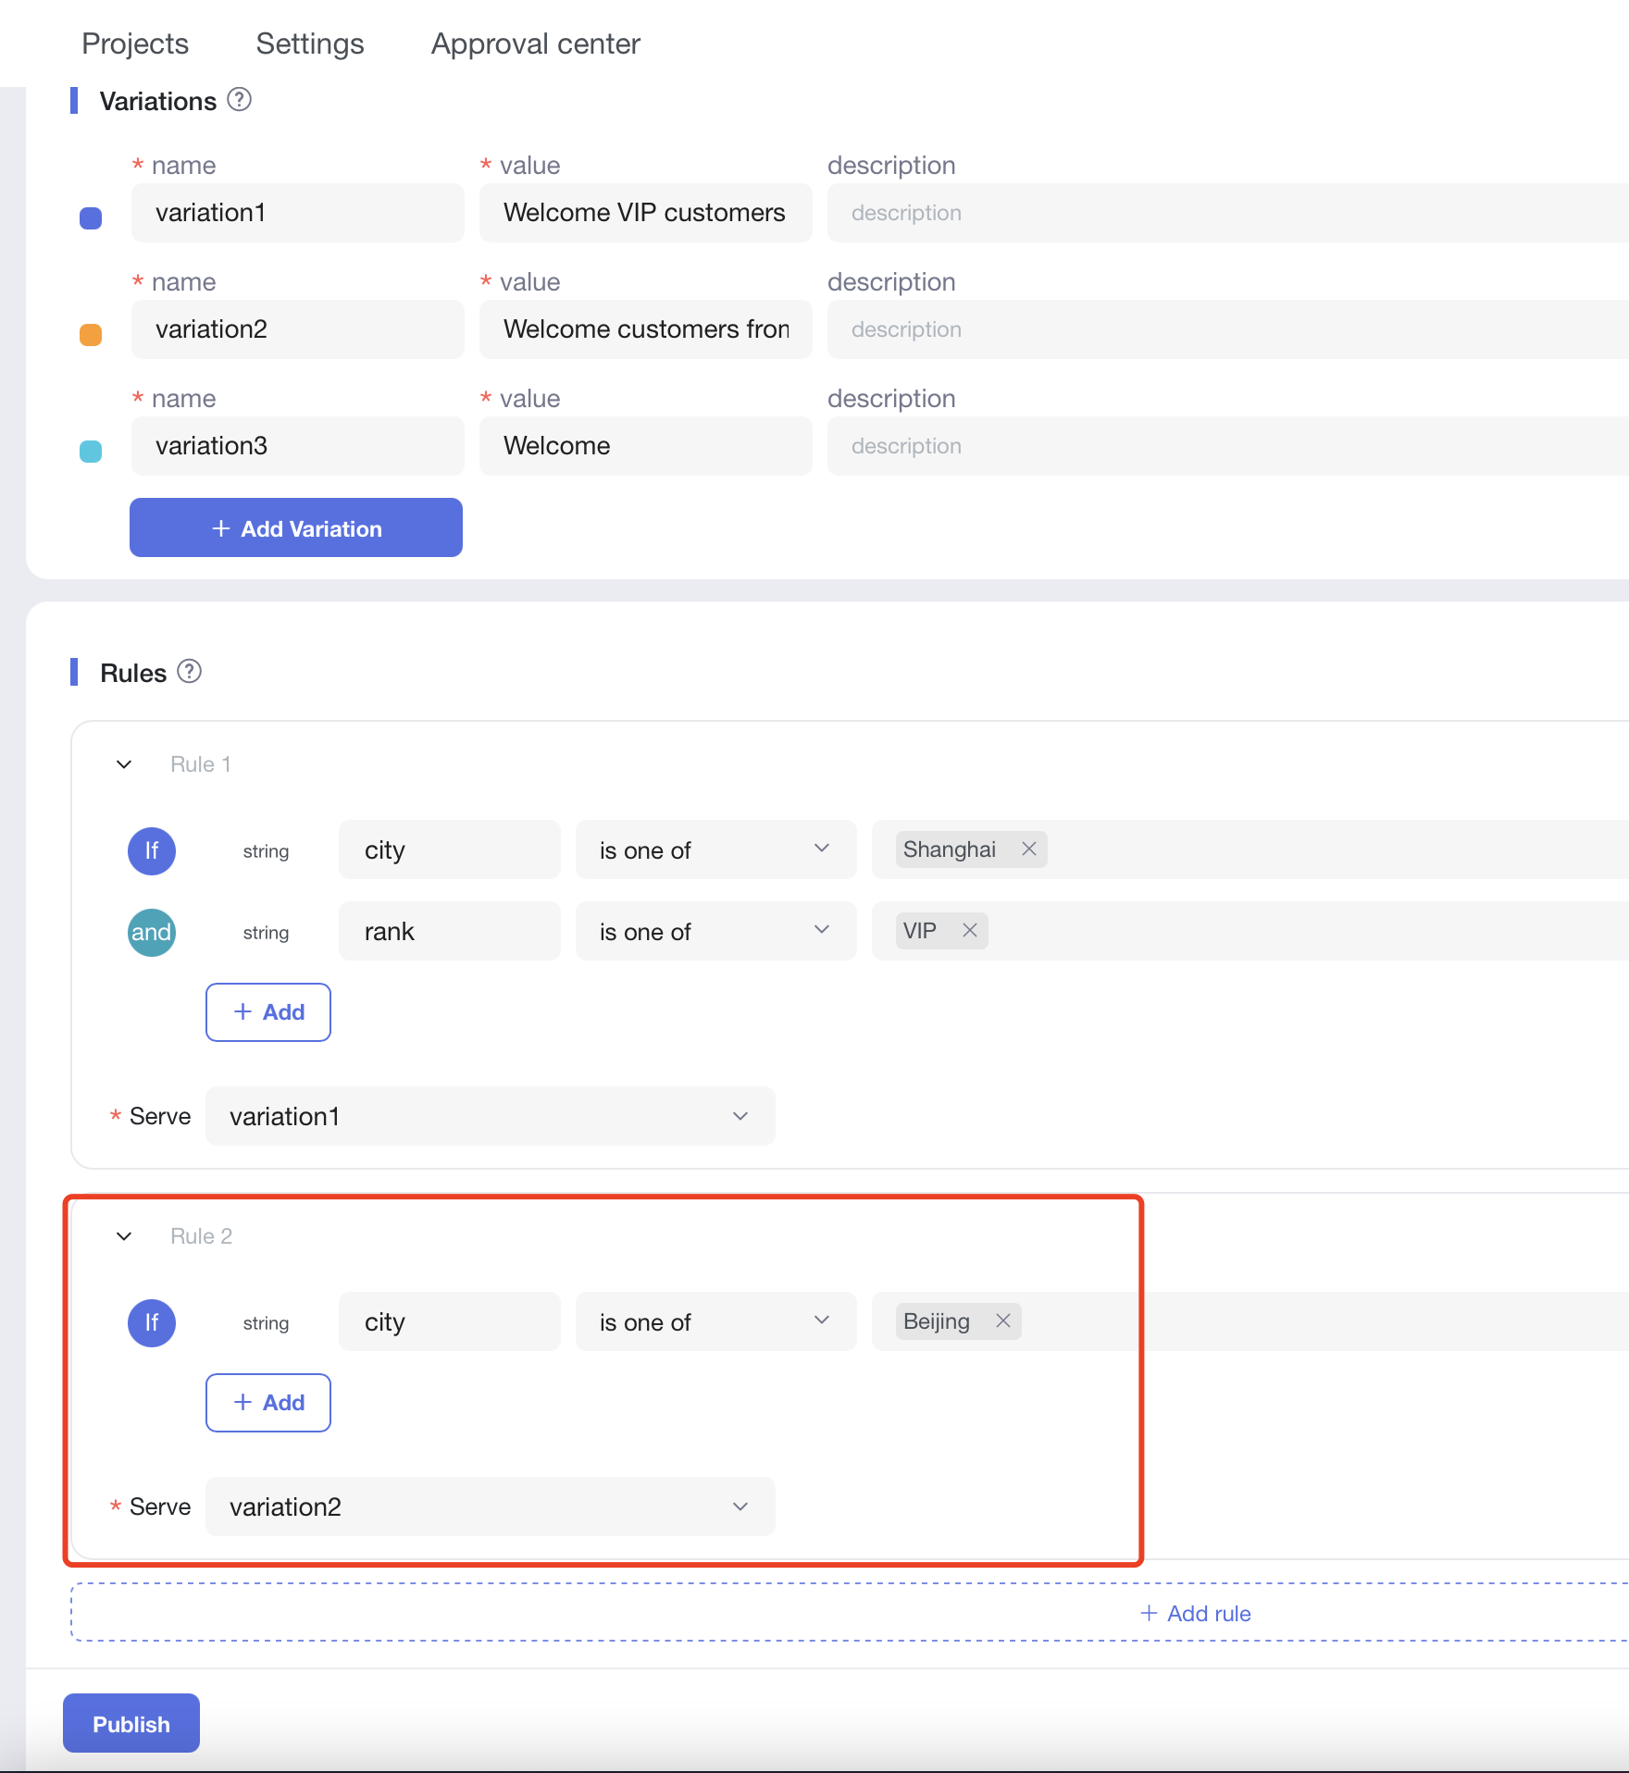Screen dimensions: 1629x1773
Task: Remove the Beijing tag with its X
Action: point(1002,1320)
